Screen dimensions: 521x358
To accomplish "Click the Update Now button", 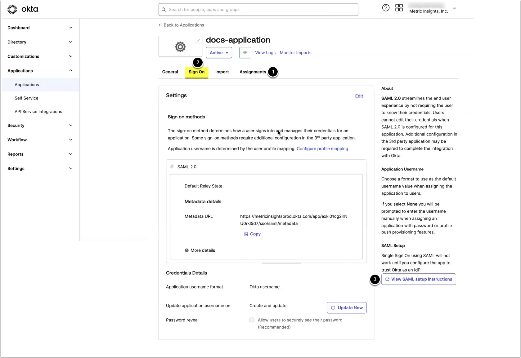I will [x=347, y=308].
